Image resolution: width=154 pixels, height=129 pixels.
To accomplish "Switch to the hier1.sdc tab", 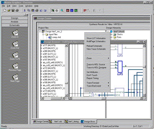I will (x=56, y=121).
